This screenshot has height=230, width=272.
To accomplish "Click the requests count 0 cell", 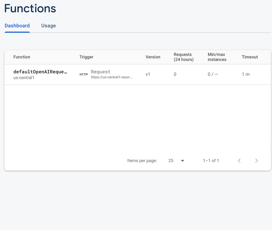I will coord(175,74).
